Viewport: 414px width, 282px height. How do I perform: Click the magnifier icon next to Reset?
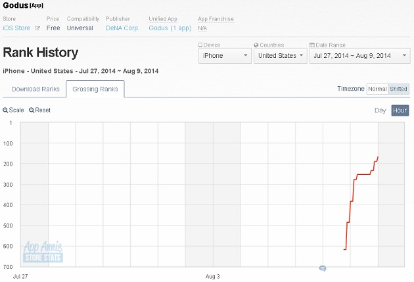click(32, 110)
